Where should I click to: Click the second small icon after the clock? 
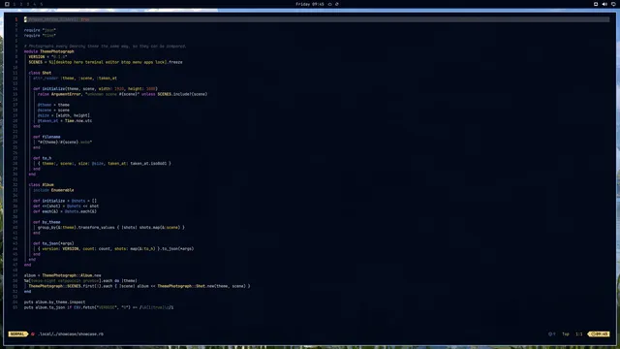pyautogui.click(x=337, y=4)
